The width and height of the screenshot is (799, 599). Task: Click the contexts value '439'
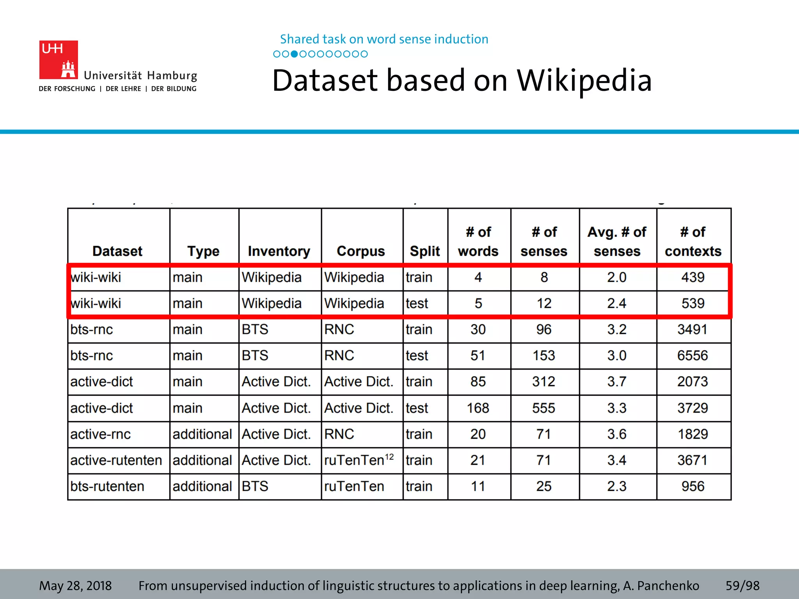[x=693, y=277]
